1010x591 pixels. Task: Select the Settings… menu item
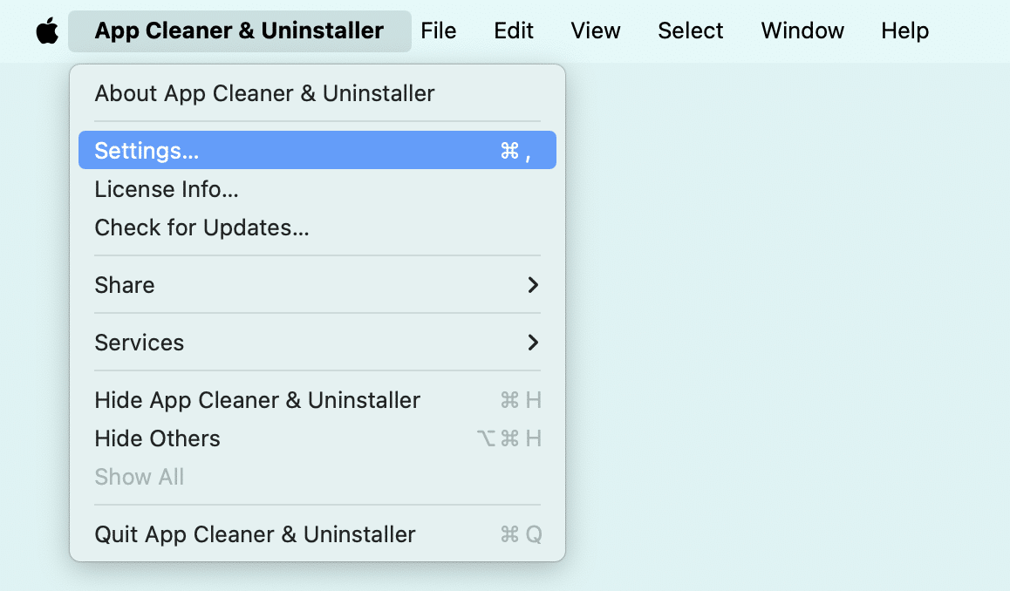pos(317,150)
